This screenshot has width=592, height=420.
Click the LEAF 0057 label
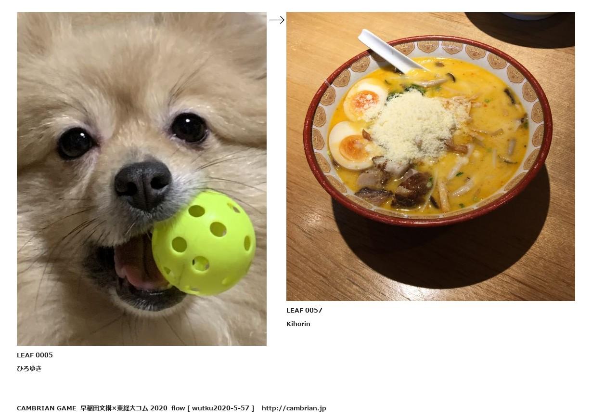(304, 310)
